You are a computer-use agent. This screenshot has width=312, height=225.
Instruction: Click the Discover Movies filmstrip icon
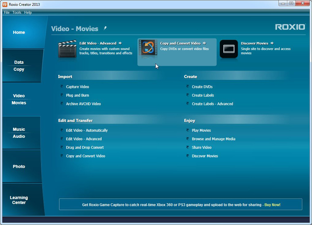point(229,49)
